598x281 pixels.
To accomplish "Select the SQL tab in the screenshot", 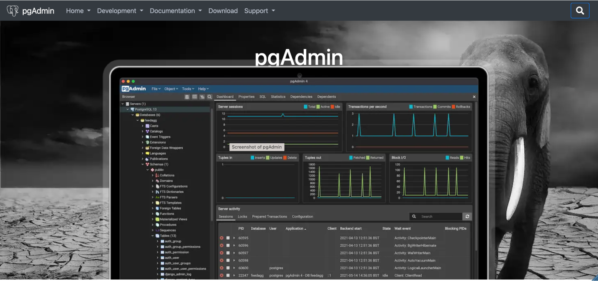I will pyautogui.click(x=262, y=97).
